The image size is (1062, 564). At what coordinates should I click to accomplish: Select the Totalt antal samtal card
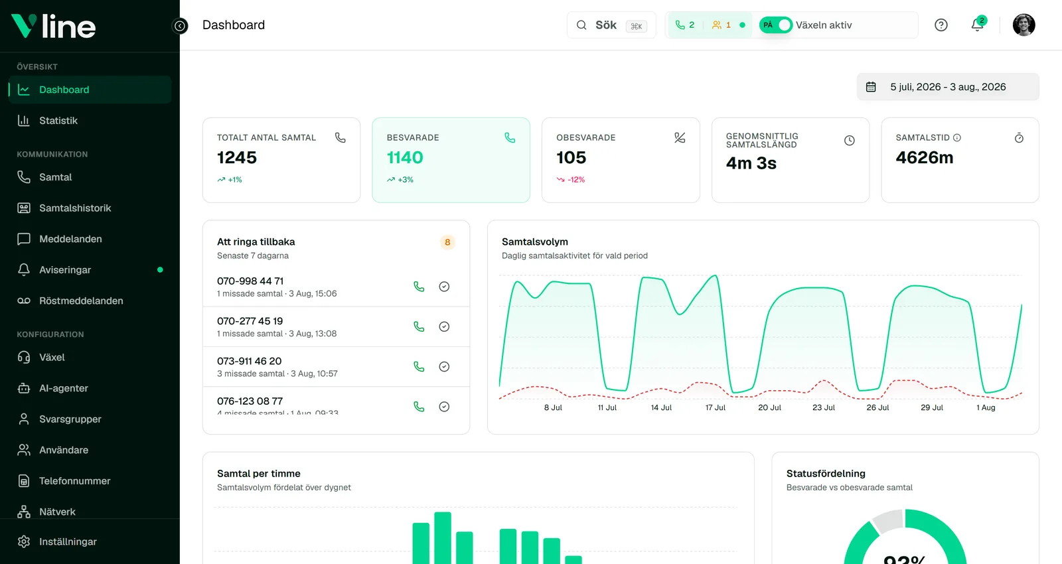(x=281, y=160)
